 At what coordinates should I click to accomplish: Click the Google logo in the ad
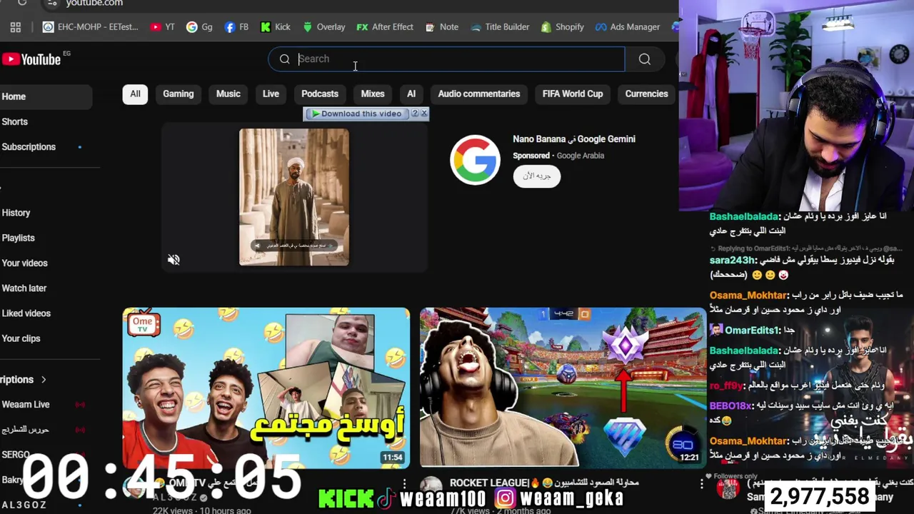[475, 160]
